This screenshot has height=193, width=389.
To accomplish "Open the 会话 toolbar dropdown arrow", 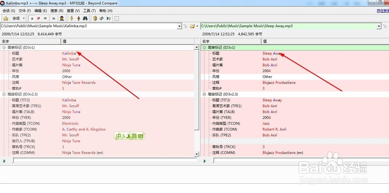I will pos(24,18).
